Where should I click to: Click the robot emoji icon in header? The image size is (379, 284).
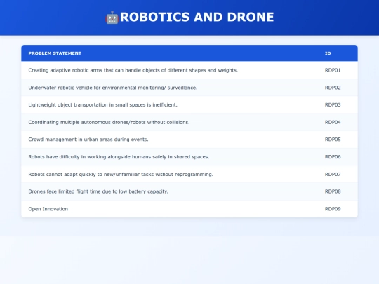tap(112, 18)
